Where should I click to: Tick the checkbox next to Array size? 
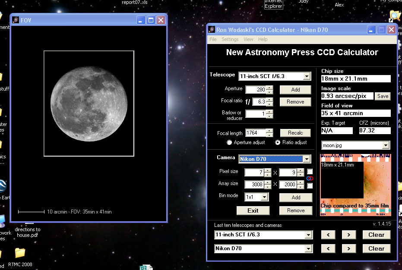[x=310, y=185]
